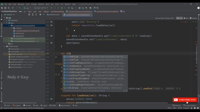Screen dimensions: 200x112
Task: Open the View menu
Action: pyautogui.click(x=15, y=4)
